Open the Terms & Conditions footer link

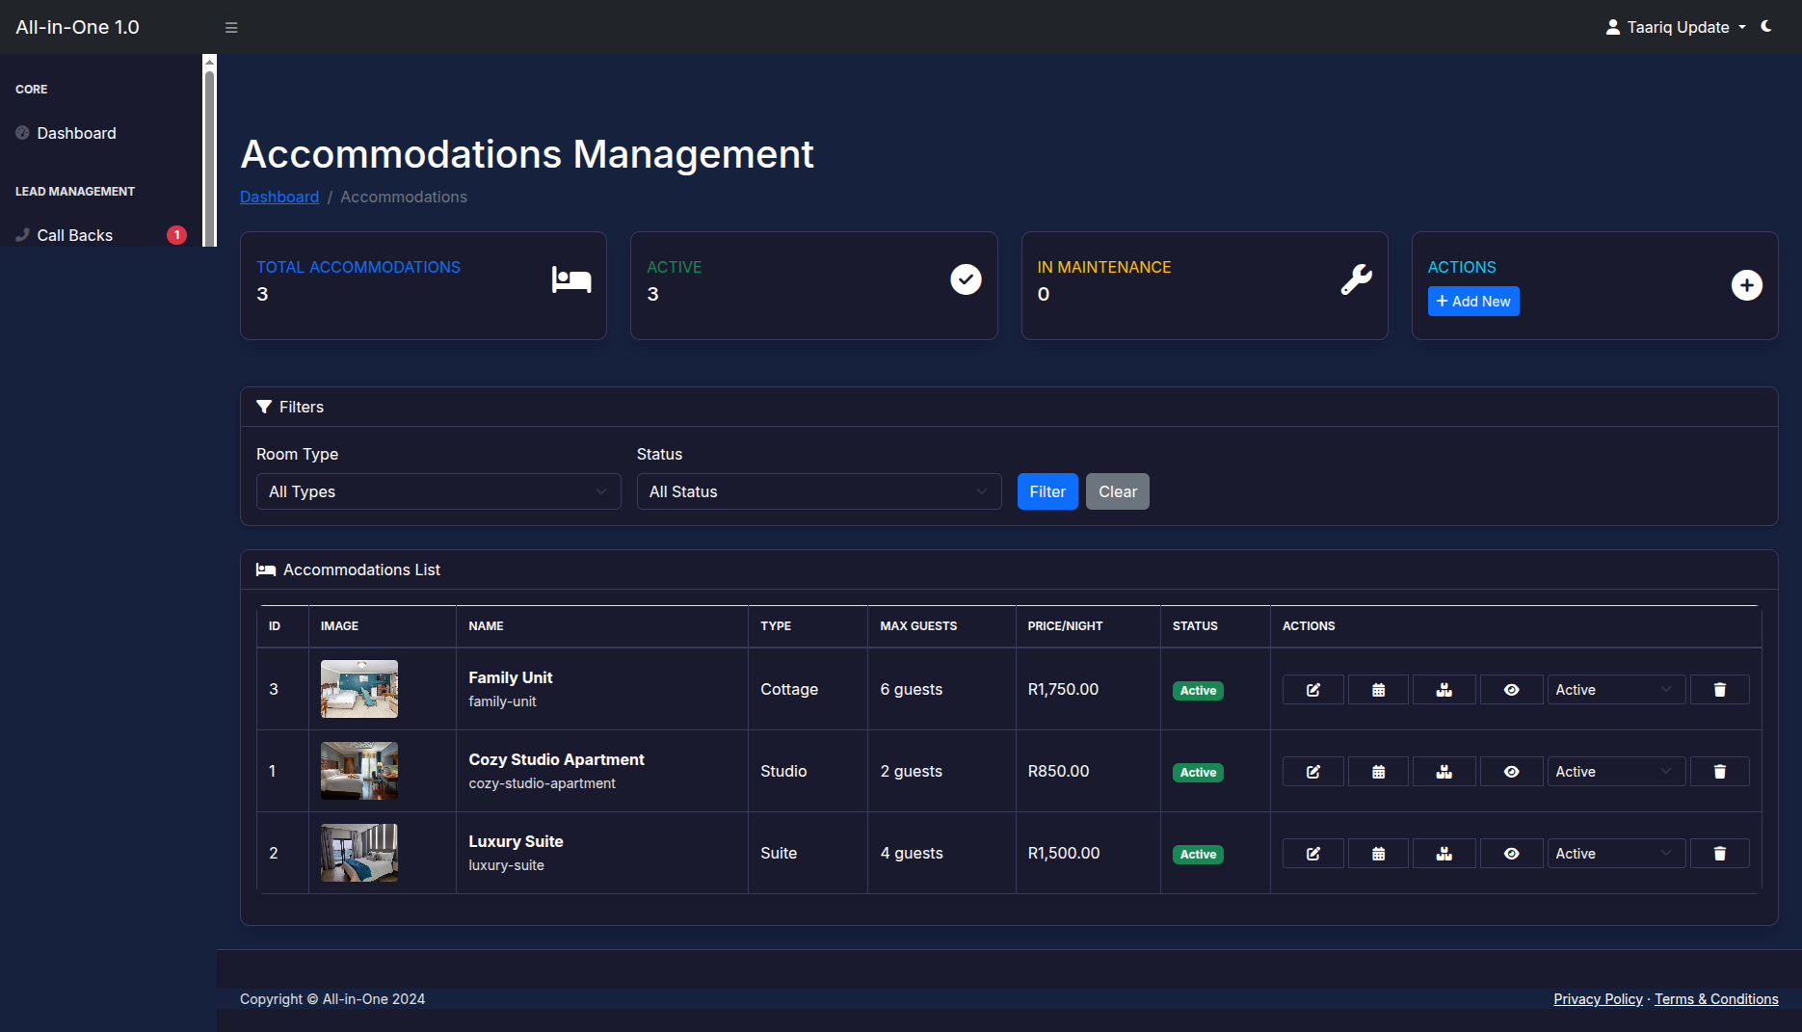coord(1716,999)
